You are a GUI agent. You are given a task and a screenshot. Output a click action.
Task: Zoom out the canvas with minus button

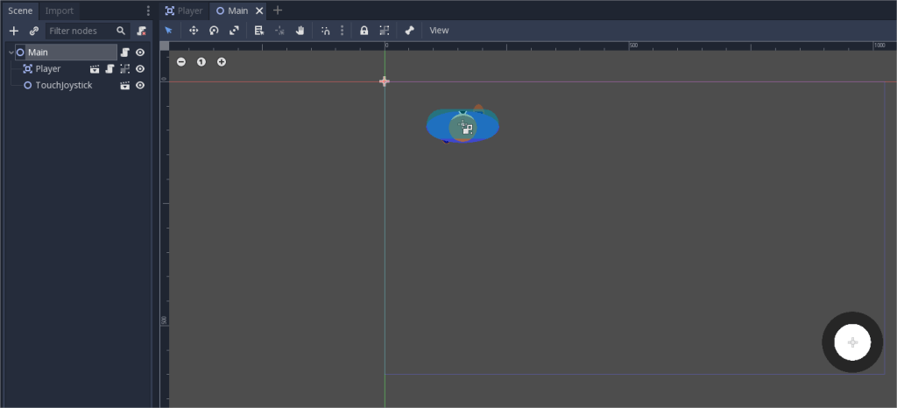[x=181, y=62]
